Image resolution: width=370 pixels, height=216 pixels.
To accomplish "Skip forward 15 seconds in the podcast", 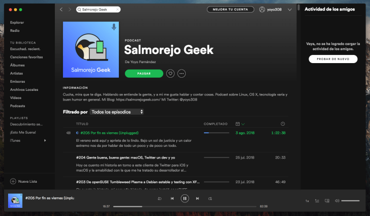I will (210, 199).
